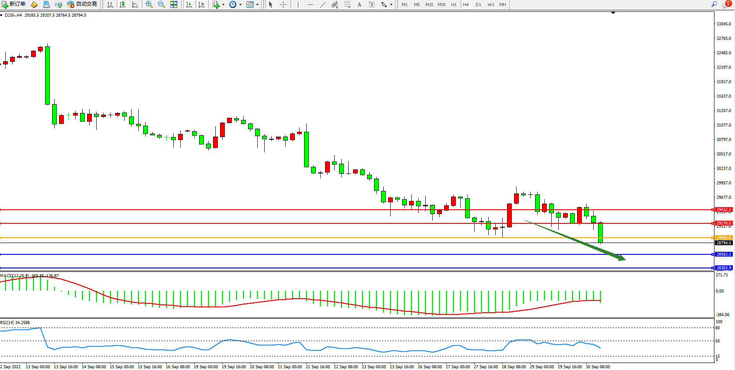Screen dimensions: 735x370
Task: Open the Periods clock dropdown arrow
Action: click(240, 5)
